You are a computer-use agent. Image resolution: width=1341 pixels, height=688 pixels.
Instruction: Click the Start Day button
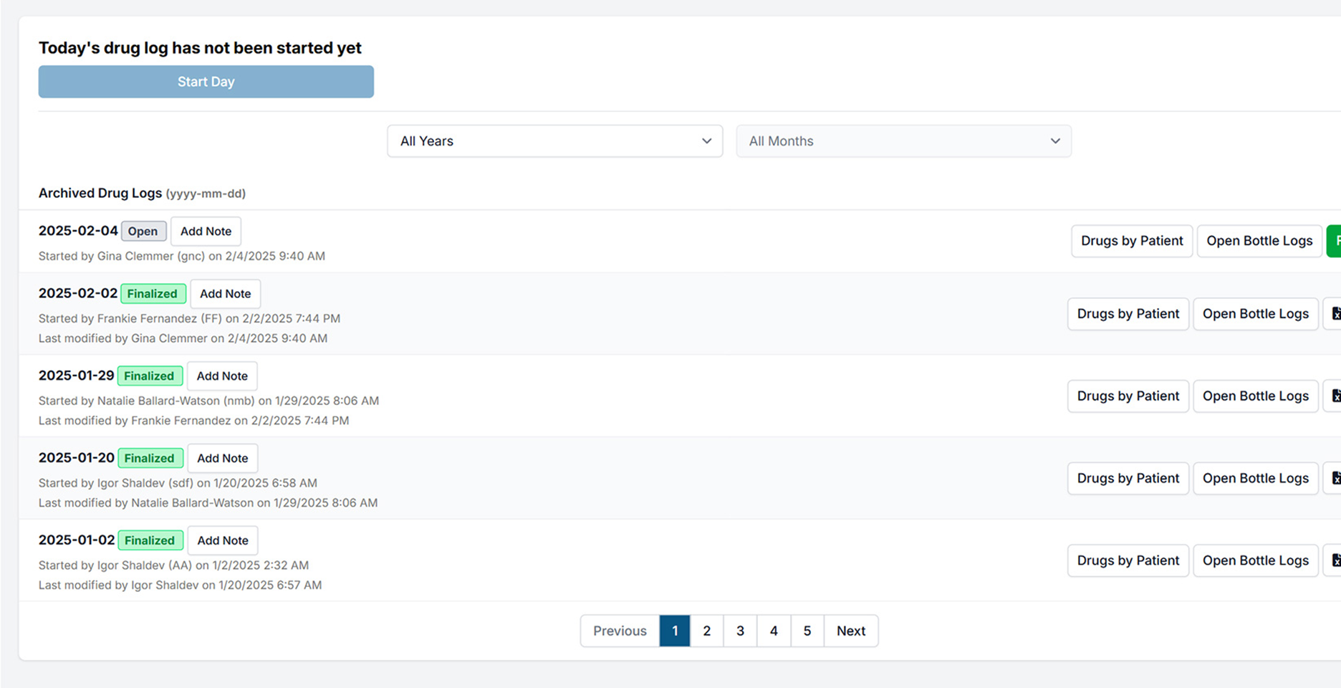point(206,81)
